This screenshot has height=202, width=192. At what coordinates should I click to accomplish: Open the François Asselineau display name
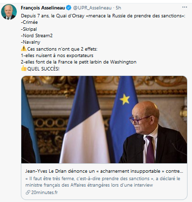pyautogui.click(x=43, y=8)
